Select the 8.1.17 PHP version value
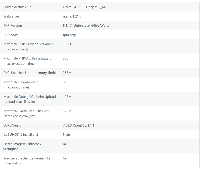This screenshot has width=201, height=170. pos(86,26)
